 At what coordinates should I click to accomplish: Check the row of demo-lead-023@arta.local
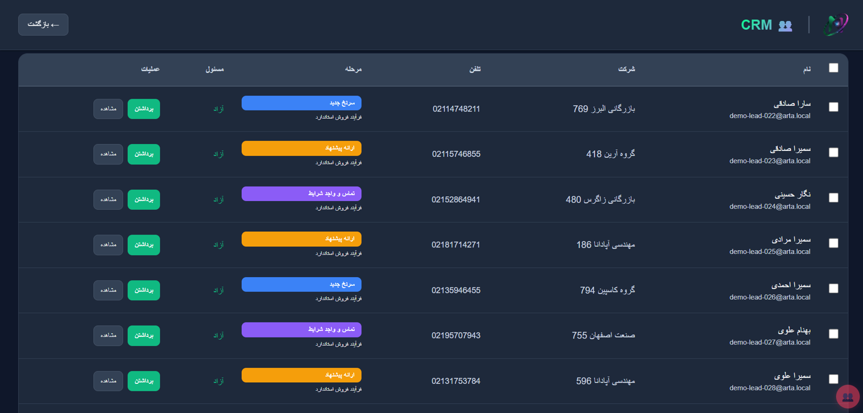(833, 153)
